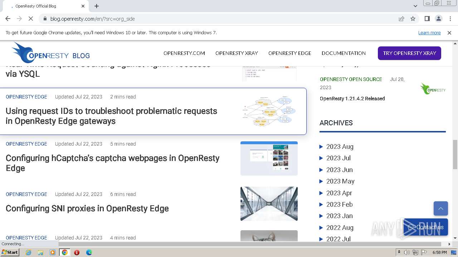The image size is (458, 257).
Task: Open Contact us chat button
Action: (x=426, y=227)
